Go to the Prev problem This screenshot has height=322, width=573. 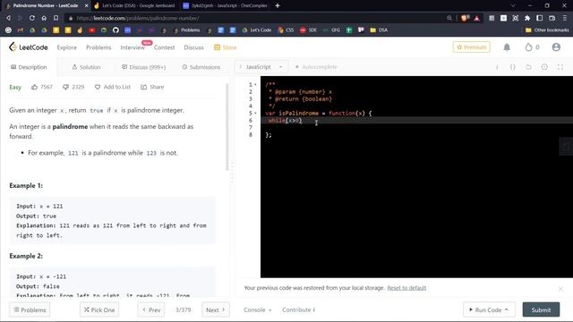click(x=151, y=309)
